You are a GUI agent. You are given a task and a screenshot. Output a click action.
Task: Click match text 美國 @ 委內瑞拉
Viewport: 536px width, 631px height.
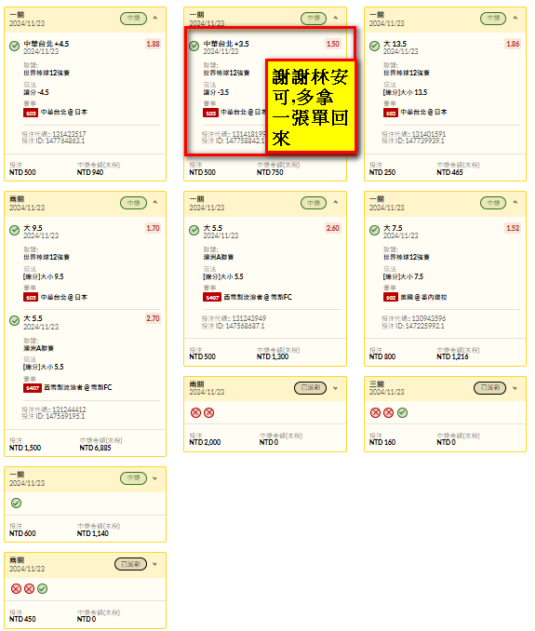tap(423, 298)
